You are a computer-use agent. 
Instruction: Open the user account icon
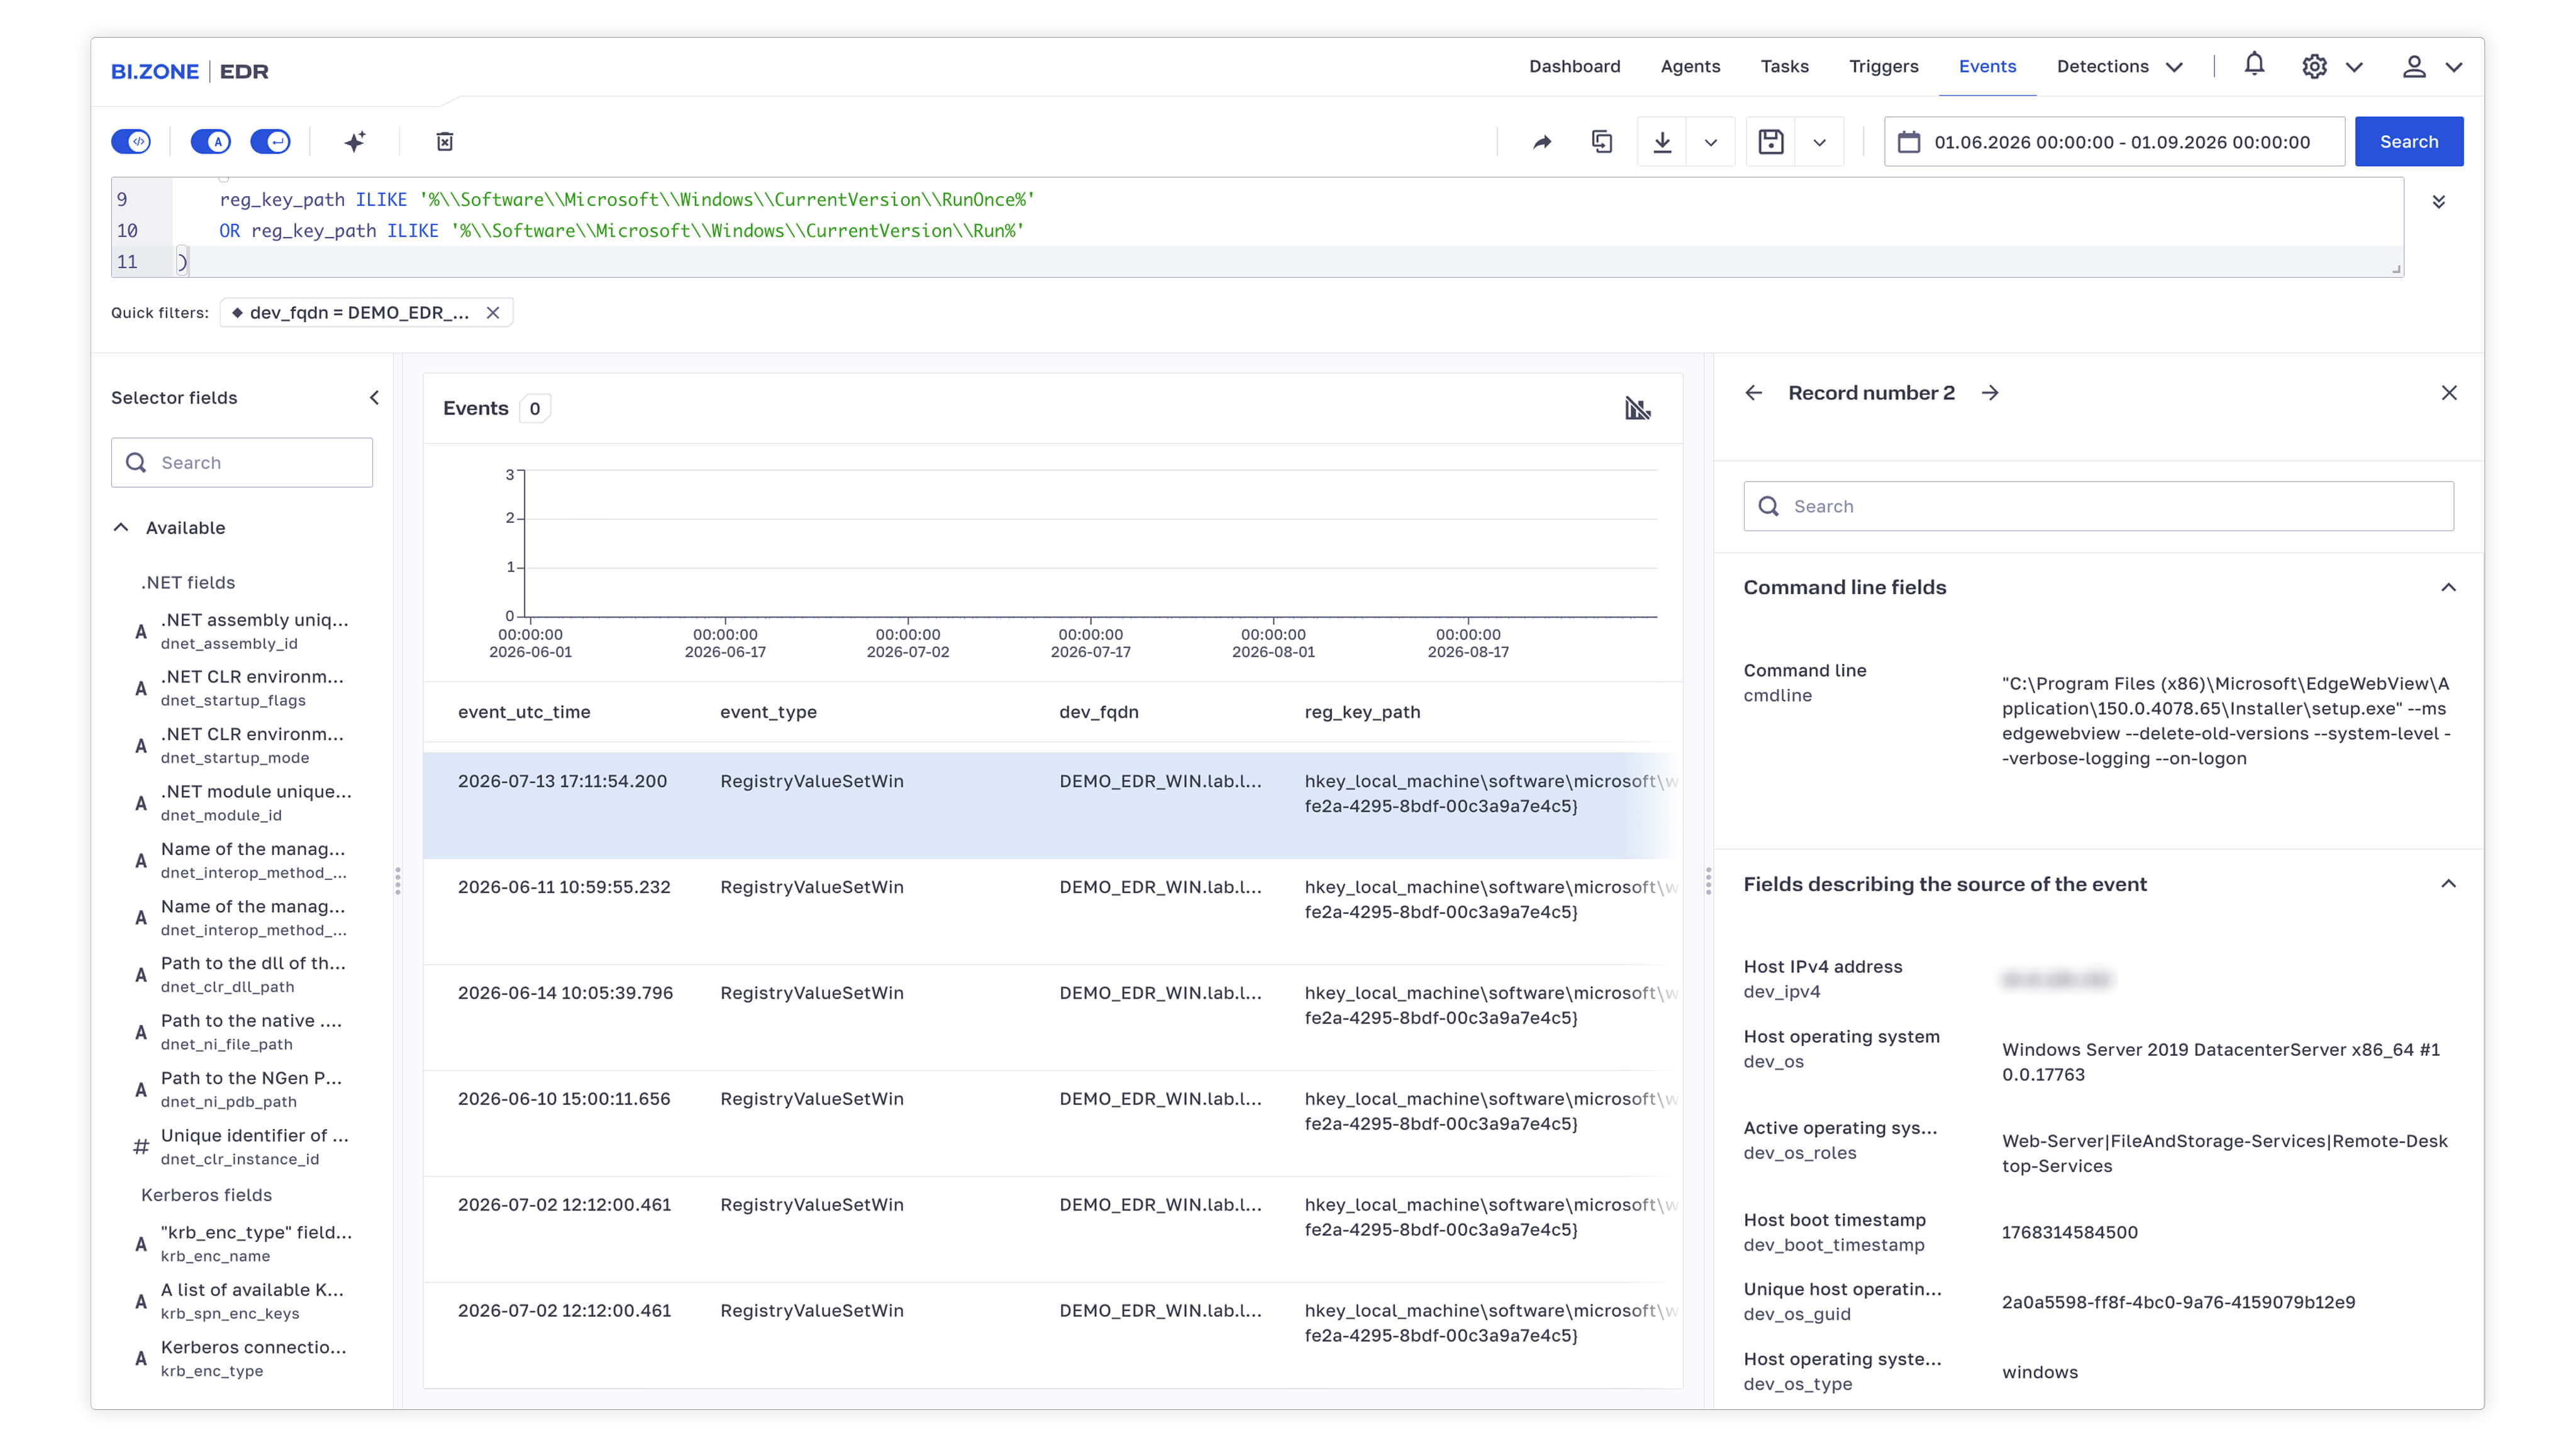tap(2414, 66)
